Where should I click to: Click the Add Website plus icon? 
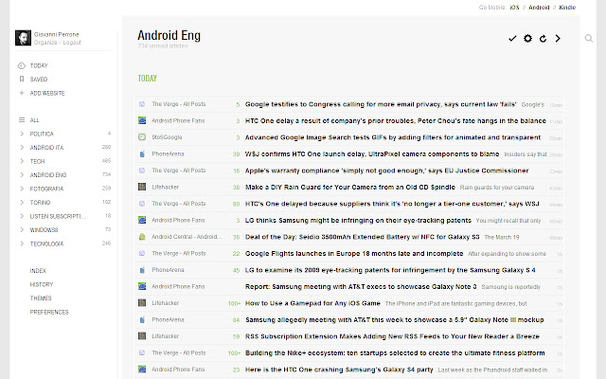coord(21,93)
